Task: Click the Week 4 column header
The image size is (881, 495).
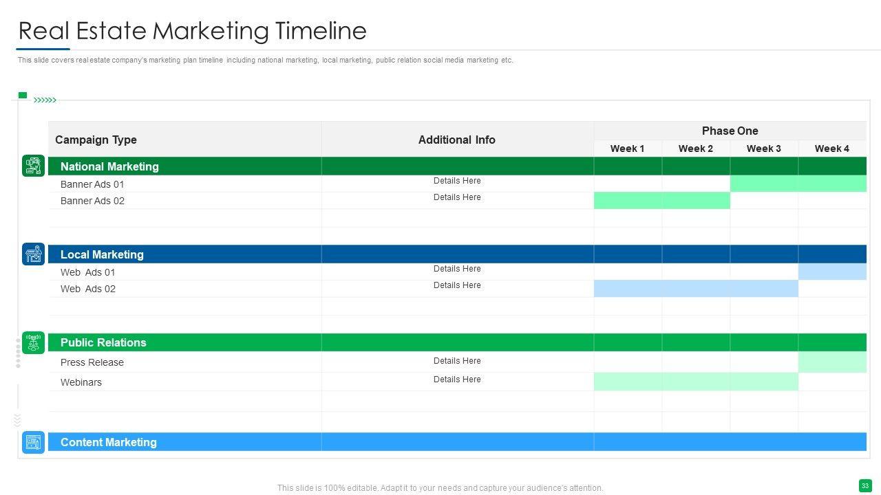Action: pyautogui.click(x=831, y=148)
